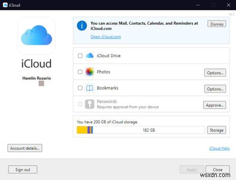Close the iCloud window with the X
This screenshot has height=180, width=236.
[x=229, y=5]
